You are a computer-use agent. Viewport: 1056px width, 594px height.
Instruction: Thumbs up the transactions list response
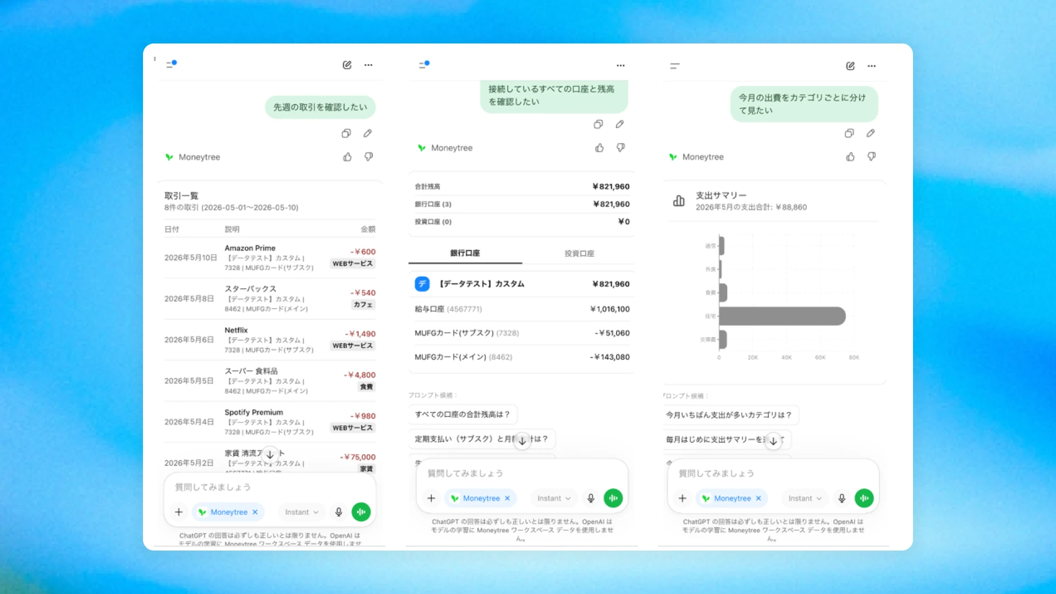(x=347, y=157)
